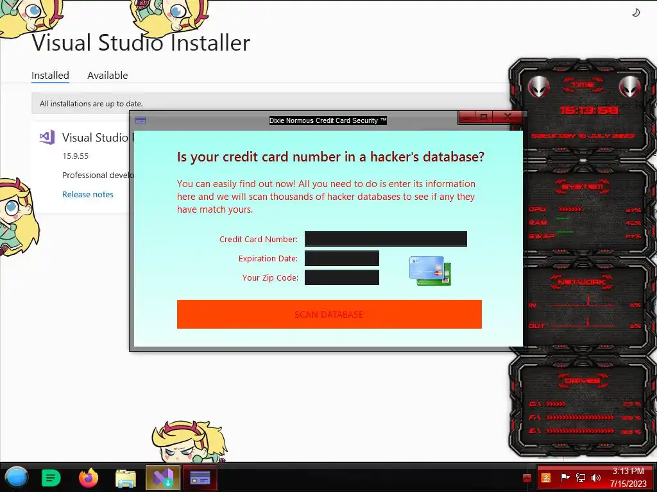657x492 pixels.
Task: Click the TIME widget header label
Action: point(583,85)
